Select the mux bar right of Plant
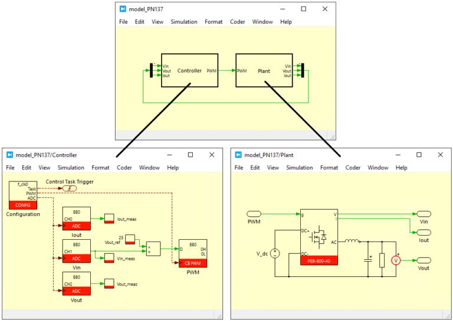The width and height of the screenshot is (453, 321). point(303,70)
